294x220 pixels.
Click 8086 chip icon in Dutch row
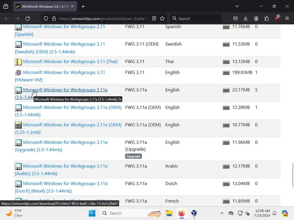pyautogui.click(x=226, y=184)
